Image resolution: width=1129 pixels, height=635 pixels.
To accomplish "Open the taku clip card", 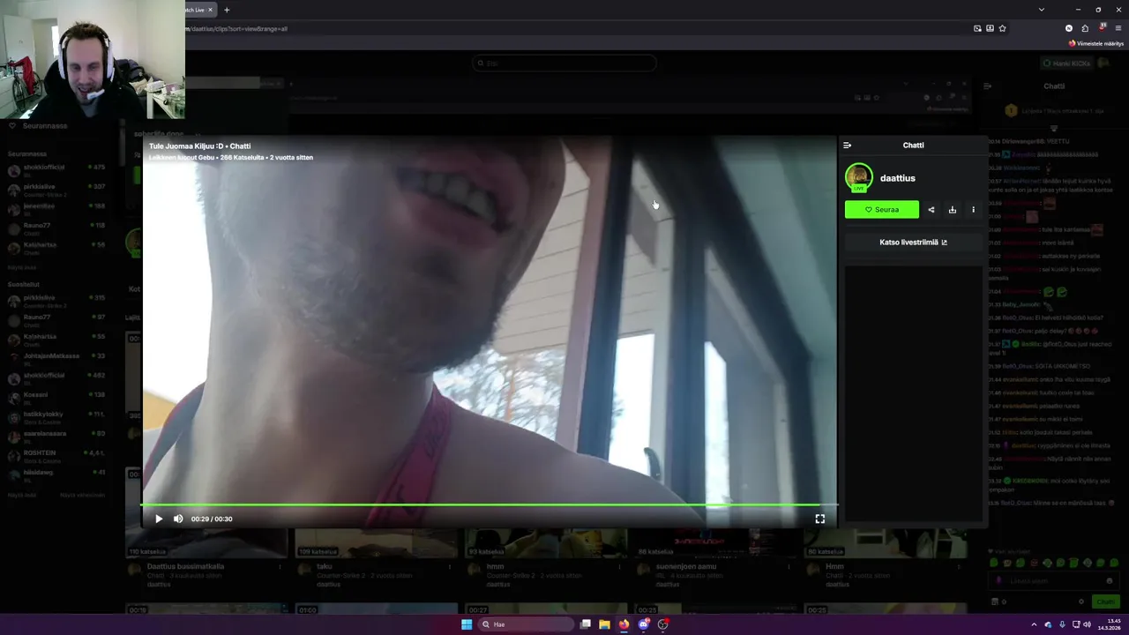I will (377, 560).
